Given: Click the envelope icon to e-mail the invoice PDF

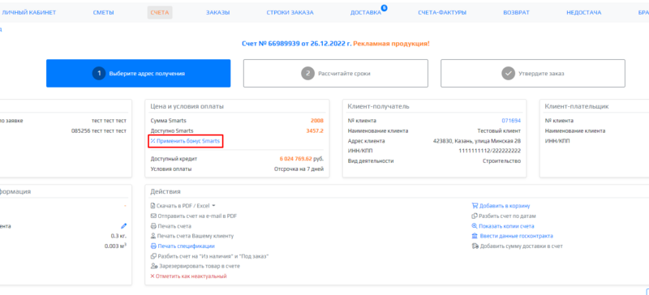Looking at the screenshot, I should click(x=153, y=216).
